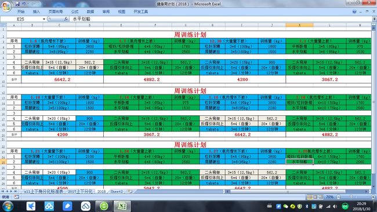
Task: Open the Windows Start button
Action: pos(8,206)
